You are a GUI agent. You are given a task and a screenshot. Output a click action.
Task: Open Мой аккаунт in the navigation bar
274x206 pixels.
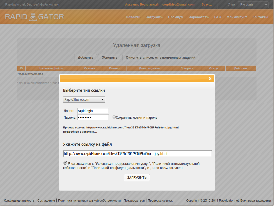coord(237,17)
